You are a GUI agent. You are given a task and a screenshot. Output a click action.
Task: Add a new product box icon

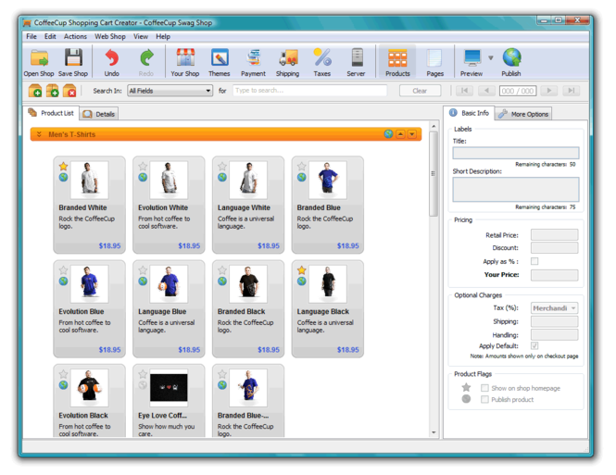click(52, 91)
